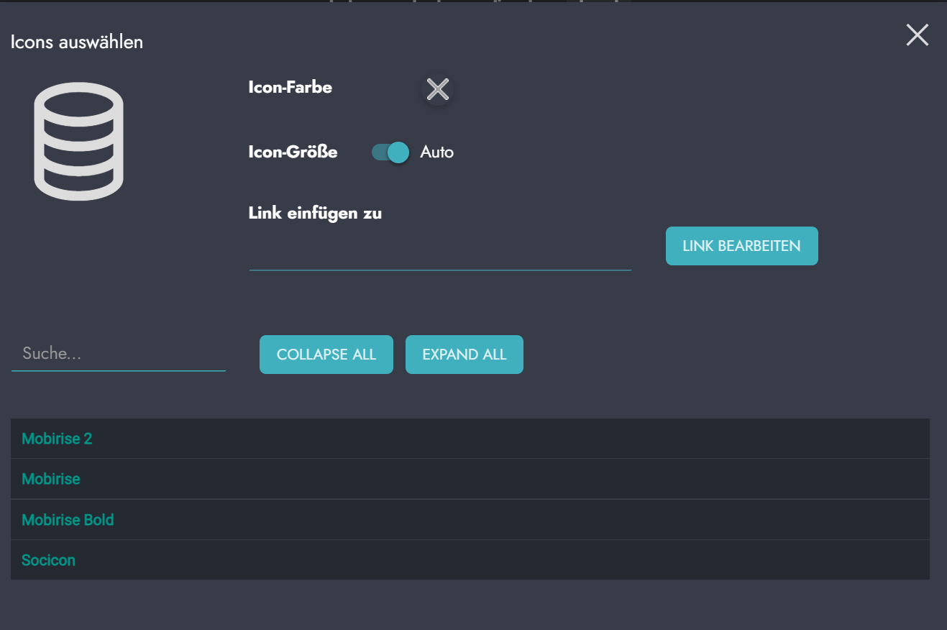Click the empty area below Socicon row

(x=467, y=606)
